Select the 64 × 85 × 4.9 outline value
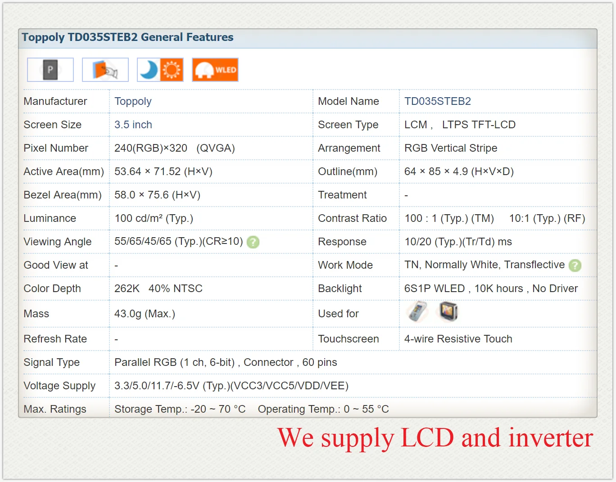Screen dimensions: 616x482 pyautogui.click(x=459, y=171)
